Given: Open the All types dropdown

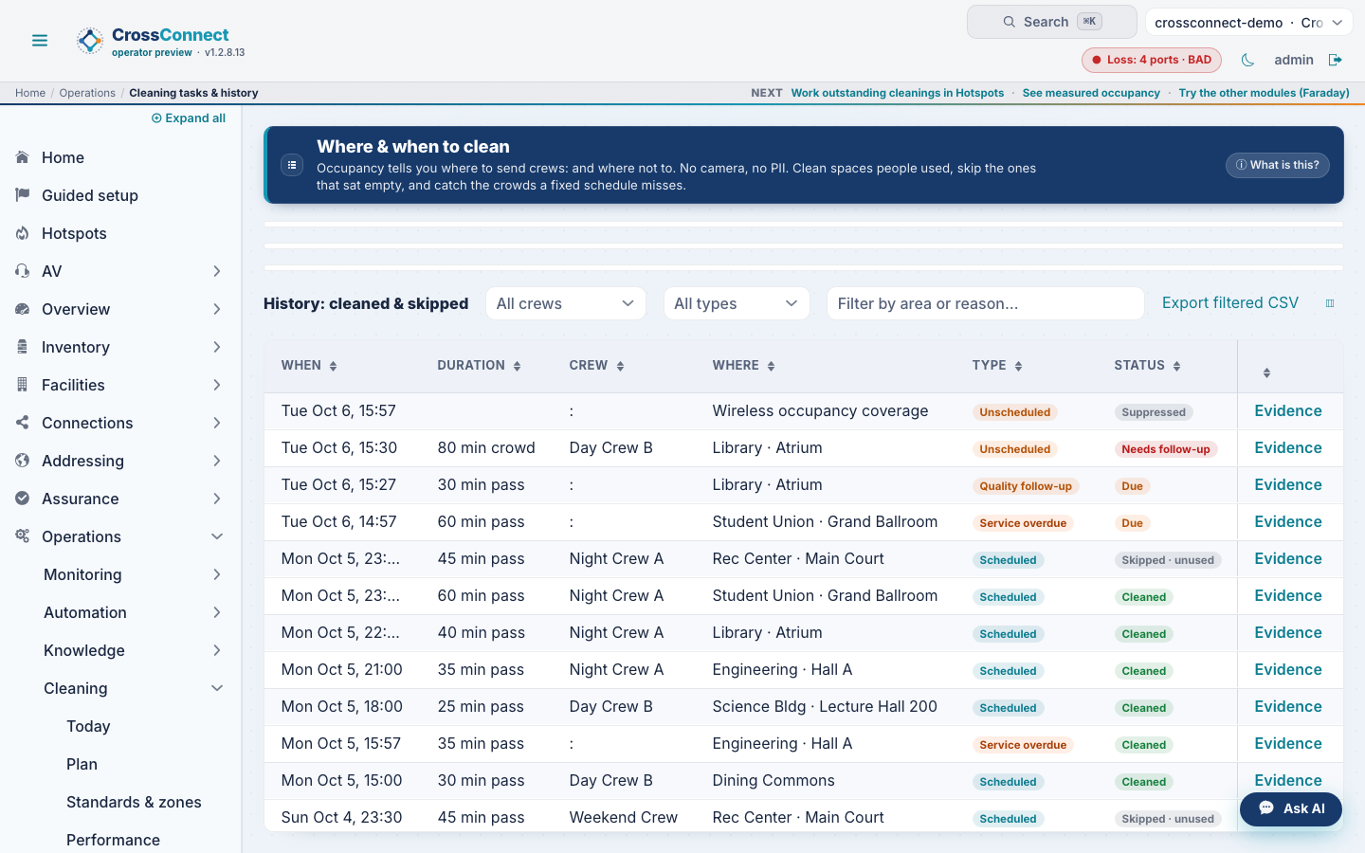Looking at the screenshot, I should tap(737, 303).
